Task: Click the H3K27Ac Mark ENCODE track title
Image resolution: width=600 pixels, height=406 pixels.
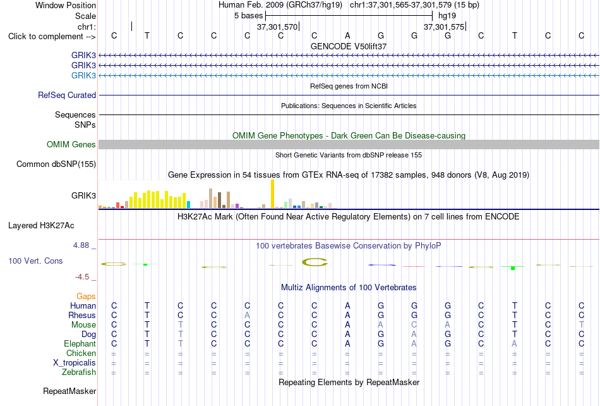Action: (349, 217)
